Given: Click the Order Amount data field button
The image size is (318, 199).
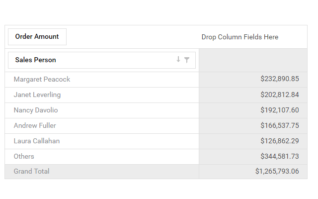Looking at the screenshot, I should 37,37.
